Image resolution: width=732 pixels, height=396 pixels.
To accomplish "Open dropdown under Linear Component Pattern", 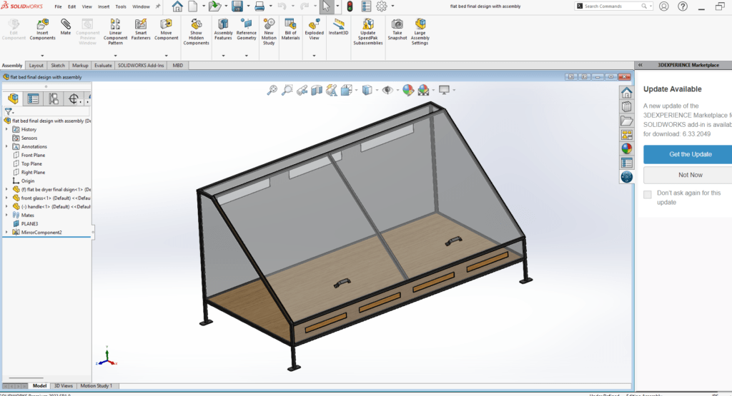I will [115, 55].
